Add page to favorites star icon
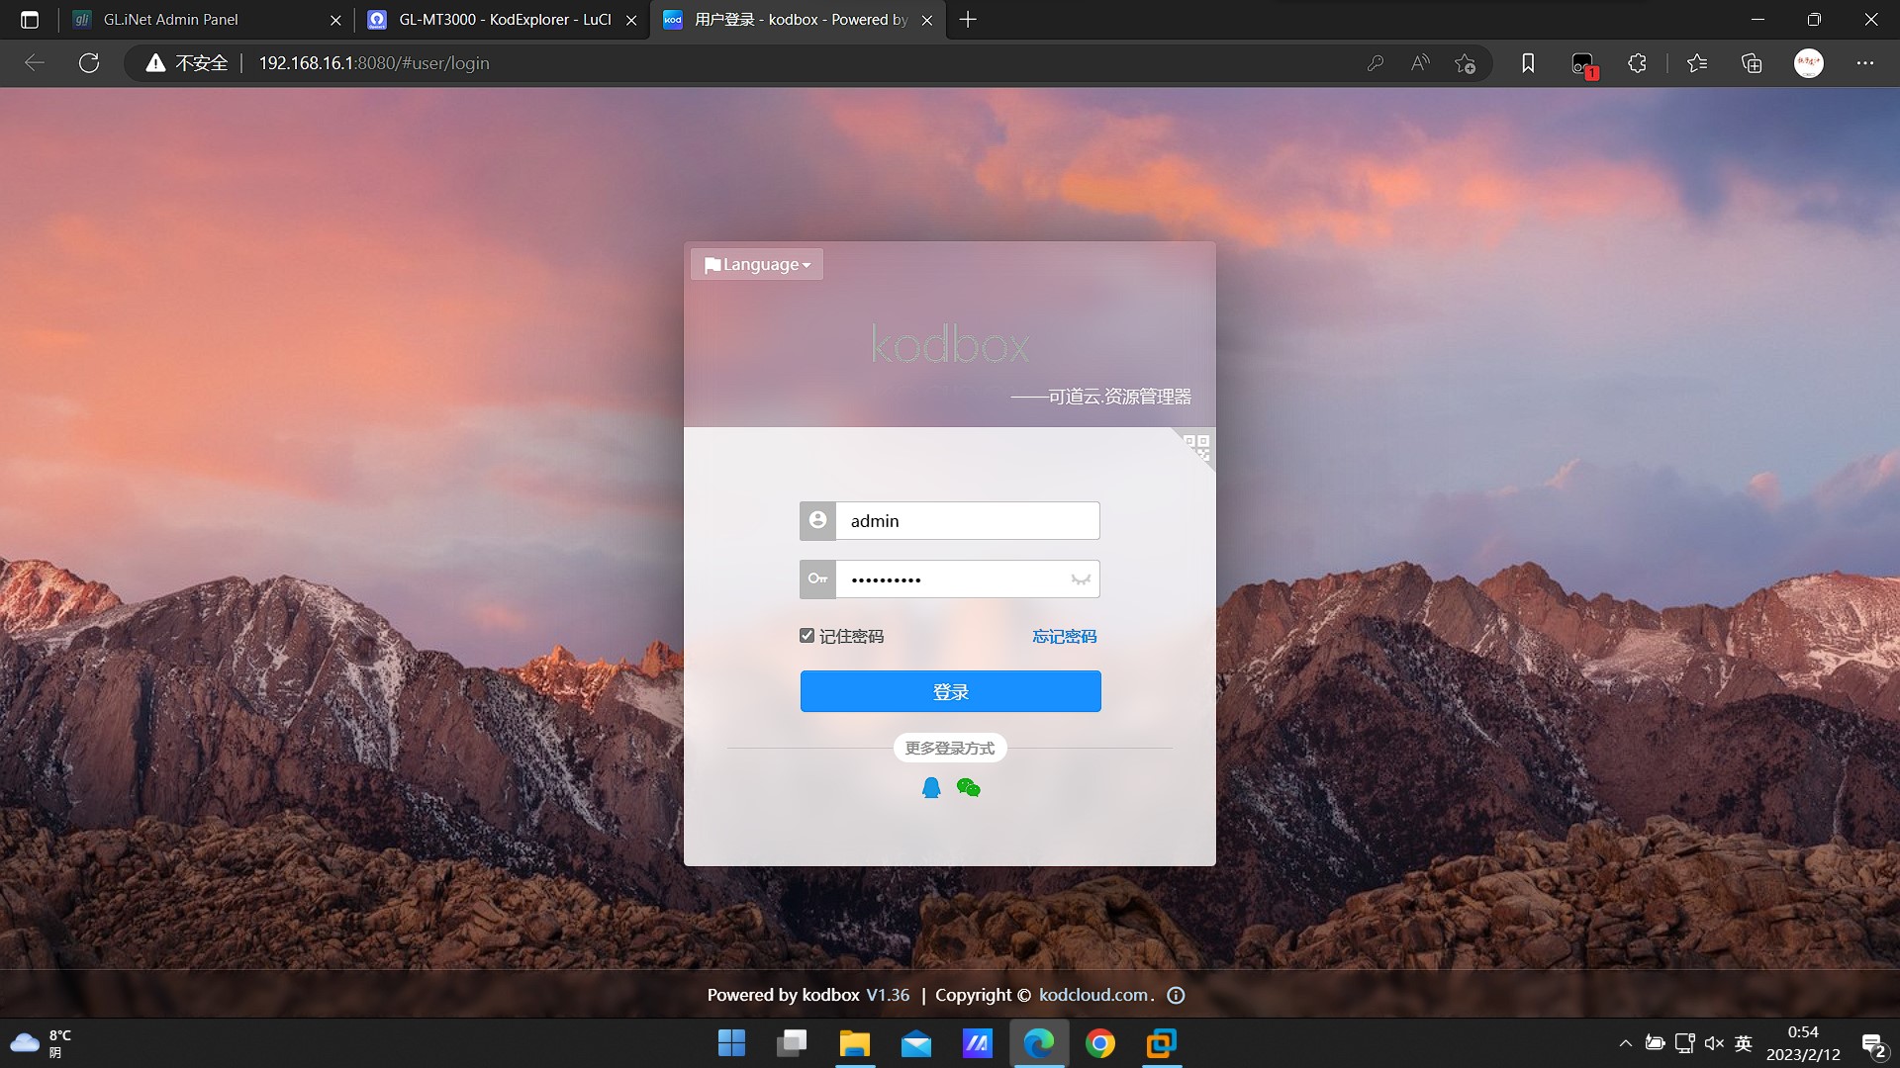The image size is (1900, 1068). [1465, 63]
